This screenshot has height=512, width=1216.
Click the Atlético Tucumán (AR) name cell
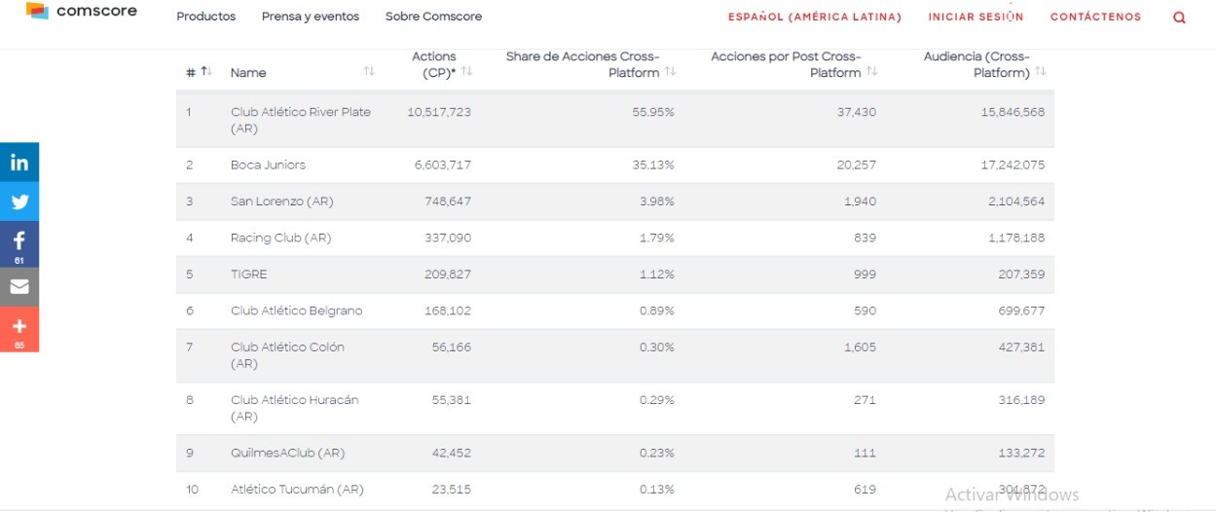pos(297,490)
